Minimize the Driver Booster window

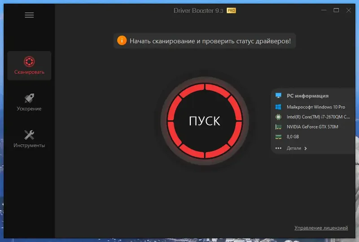[x=324, y=10]
